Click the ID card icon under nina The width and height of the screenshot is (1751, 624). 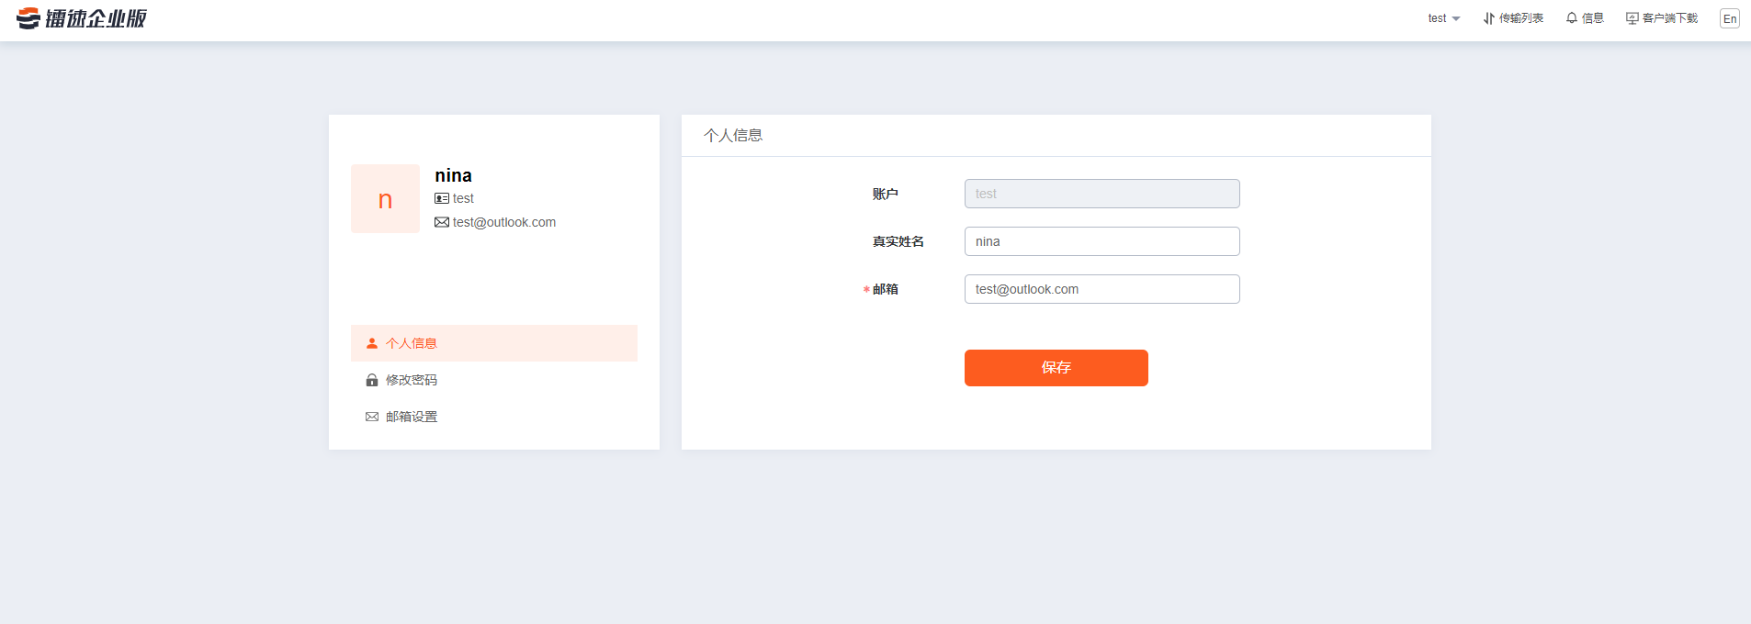(442, 199)
